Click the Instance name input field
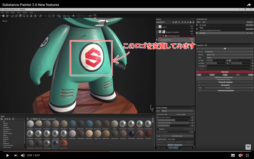This screenshot has width=254, height=159. coord(180,139)
